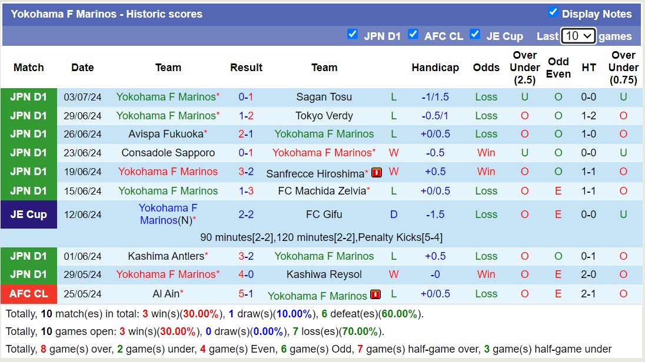Open the 4-0 match result
The height and width of the screenshot is (362, 645).
tap(246, 274)
